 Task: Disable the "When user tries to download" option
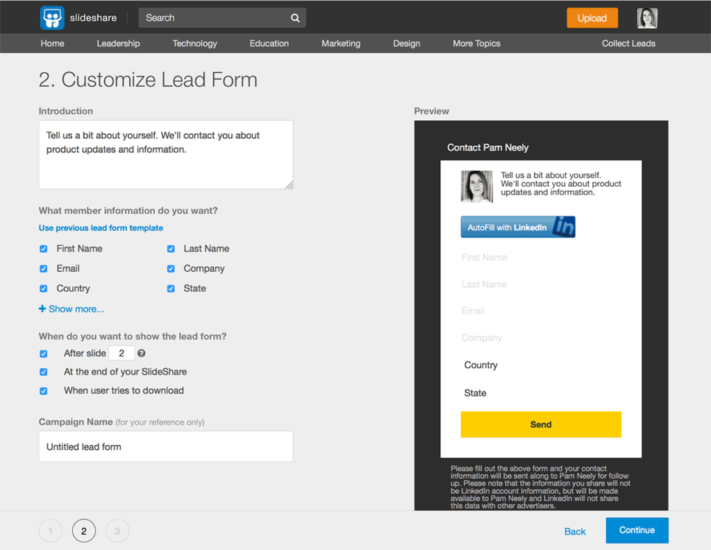click(43, 390)
